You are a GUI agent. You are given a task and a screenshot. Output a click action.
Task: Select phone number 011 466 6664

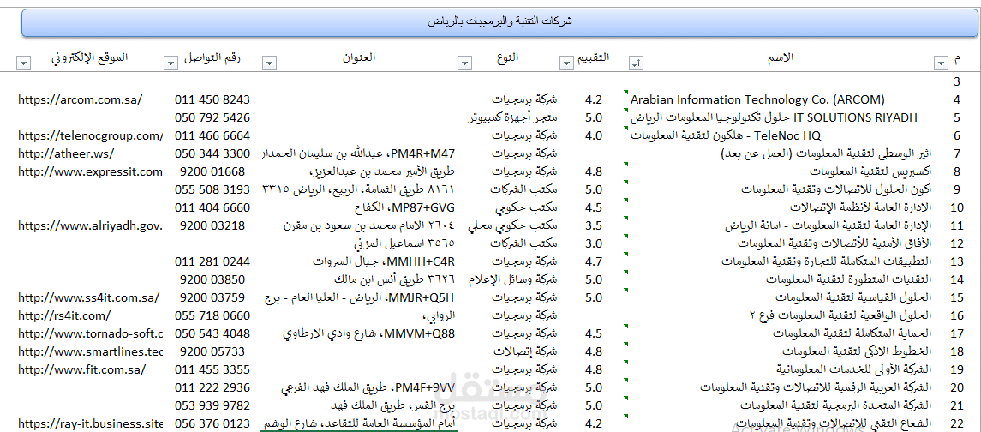click(212, 136)
